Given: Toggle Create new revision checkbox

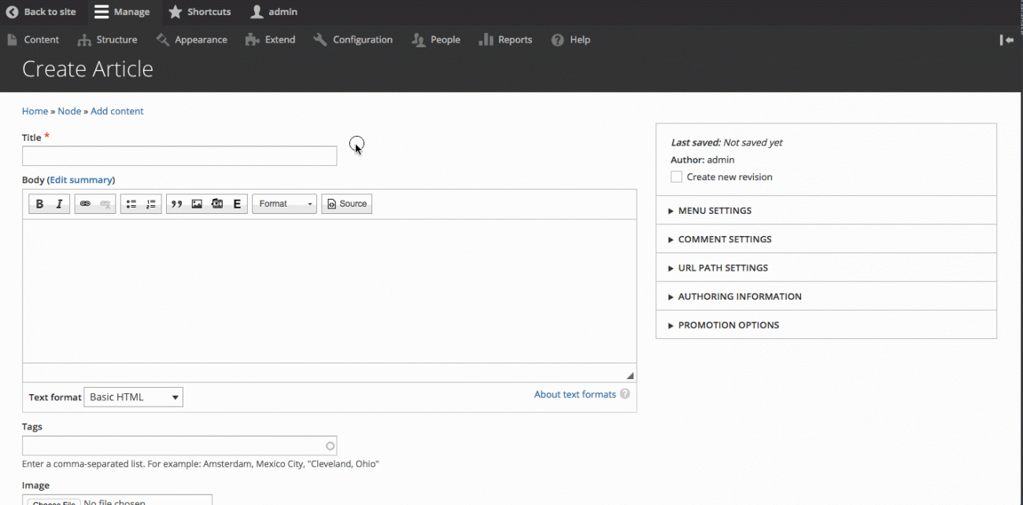Looking at the screenshot, I should 677,177.
